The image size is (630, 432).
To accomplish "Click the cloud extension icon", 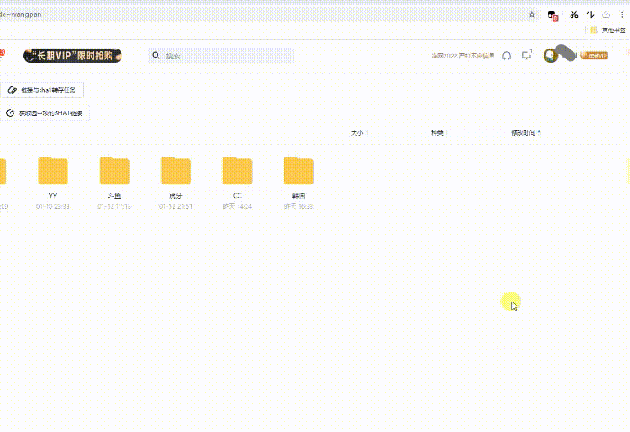I will pyautogui.click(x=606, y=15).
